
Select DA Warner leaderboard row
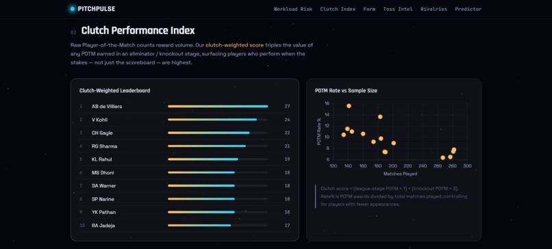point(184,185)
